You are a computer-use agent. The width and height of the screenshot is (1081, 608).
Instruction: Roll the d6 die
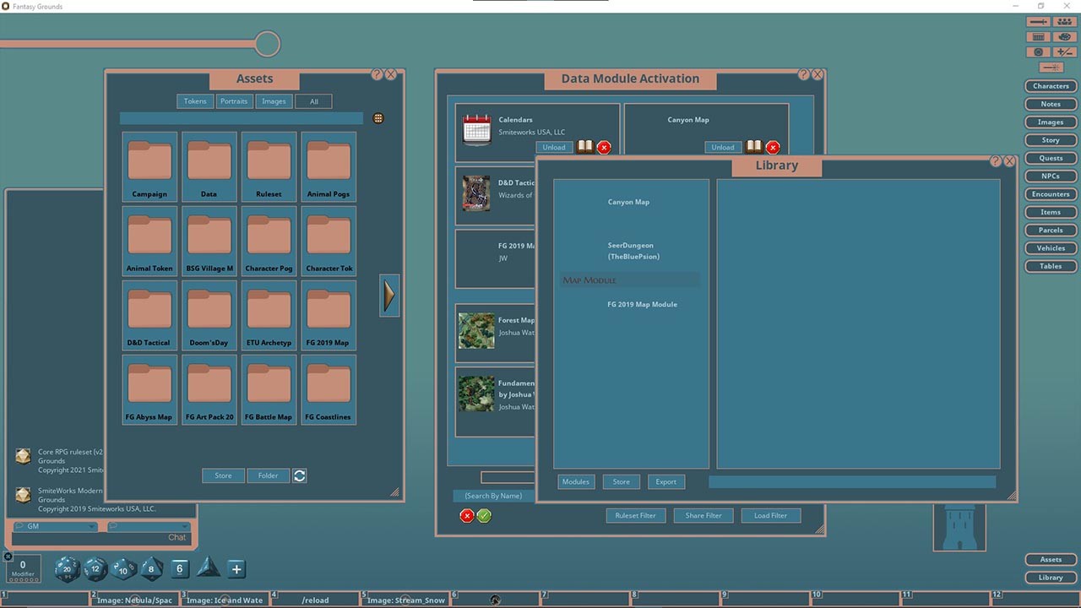[179, 568]
